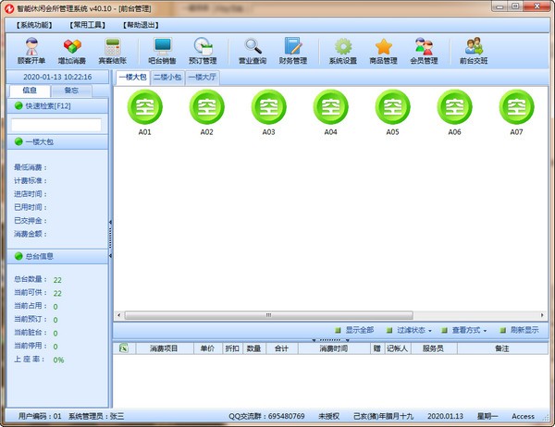Open 宾客结账 guest checkout

click(x=115, y=50)
